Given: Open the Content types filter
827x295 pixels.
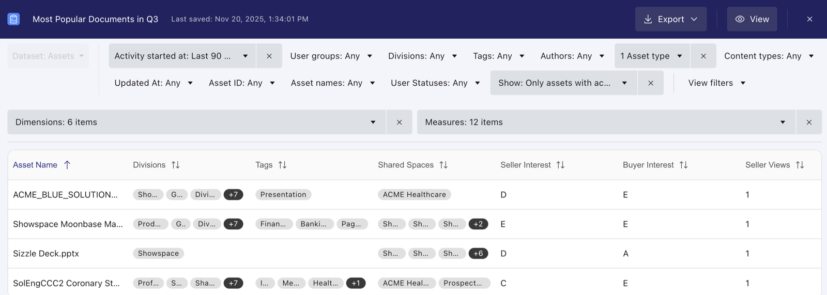Looking at the screenshot, I should coord(769,56).
